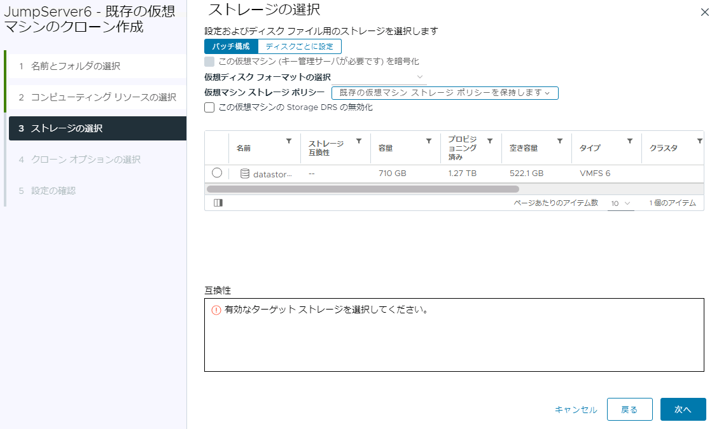712x429 pixels.
Task: Click the 名前 column header
Action: (244, 148)
